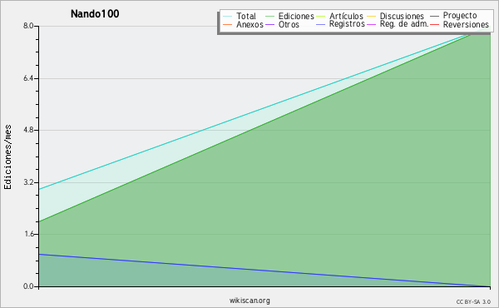499x308 pixels.
Task: Click the 0.0 y-axis value
Action: pyautogui.click(x=28, y=286)
